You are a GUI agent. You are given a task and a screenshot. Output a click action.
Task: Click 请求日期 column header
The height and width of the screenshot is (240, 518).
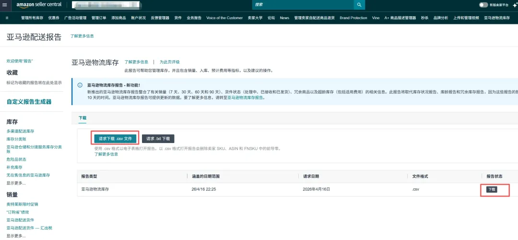tap(311, 176)
